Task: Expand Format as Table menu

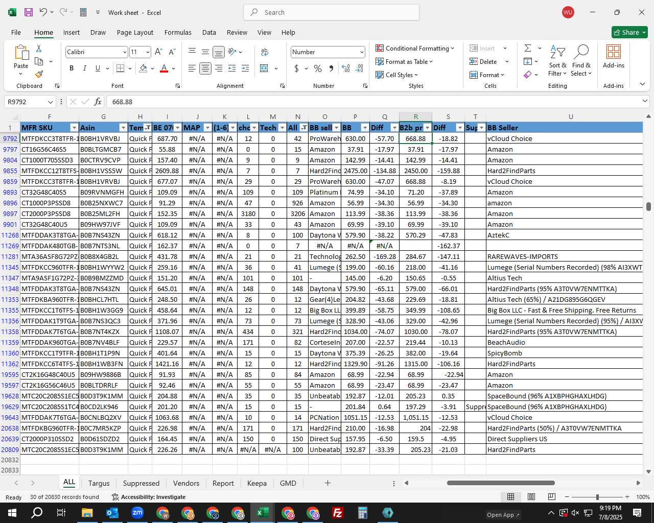Action: click(404, 61)
